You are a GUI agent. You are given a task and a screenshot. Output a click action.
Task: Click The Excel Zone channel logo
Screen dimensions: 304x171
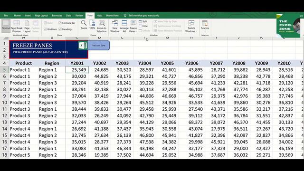288,26
